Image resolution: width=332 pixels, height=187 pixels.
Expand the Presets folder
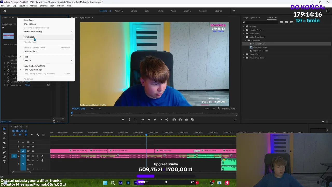coord(244,26)
